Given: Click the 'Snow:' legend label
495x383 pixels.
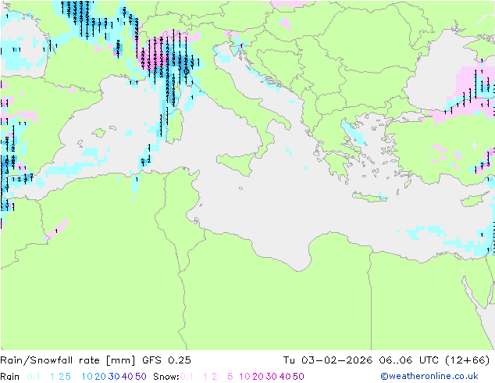Looking at the screenshot, I should tap(166, 377).
